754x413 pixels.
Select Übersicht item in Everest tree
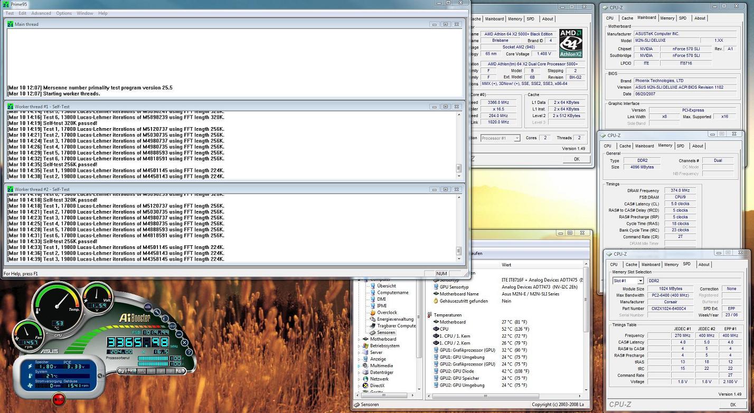point(387,286)
